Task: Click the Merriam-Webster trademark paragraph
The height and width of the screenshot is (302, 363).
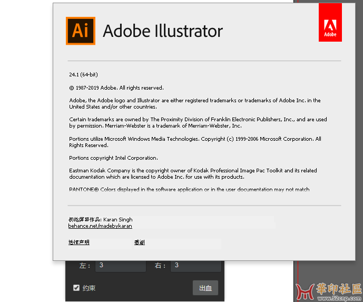Action: (x=198, y=122)
